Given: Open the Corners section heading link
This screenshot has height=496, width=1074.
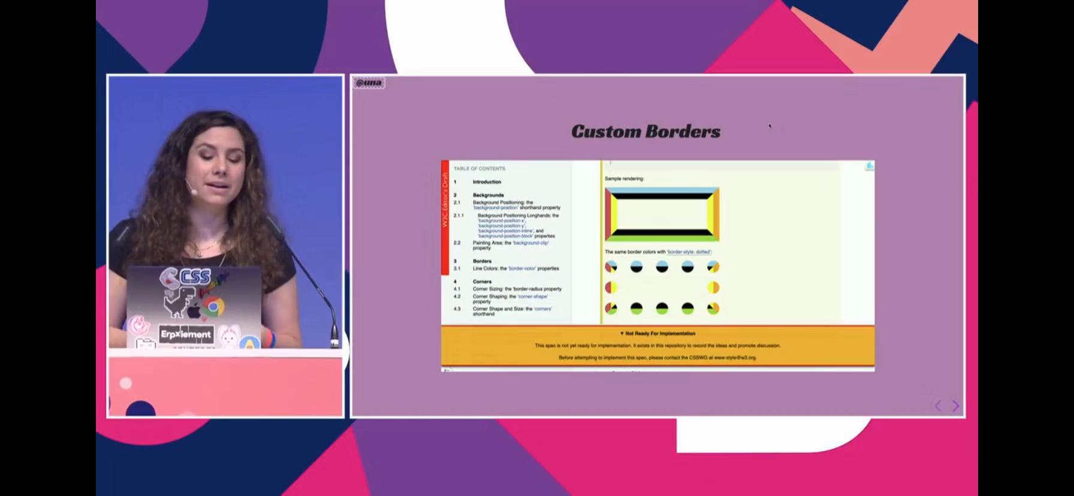Looking at the screenshot, I should [x=482, y=282].
